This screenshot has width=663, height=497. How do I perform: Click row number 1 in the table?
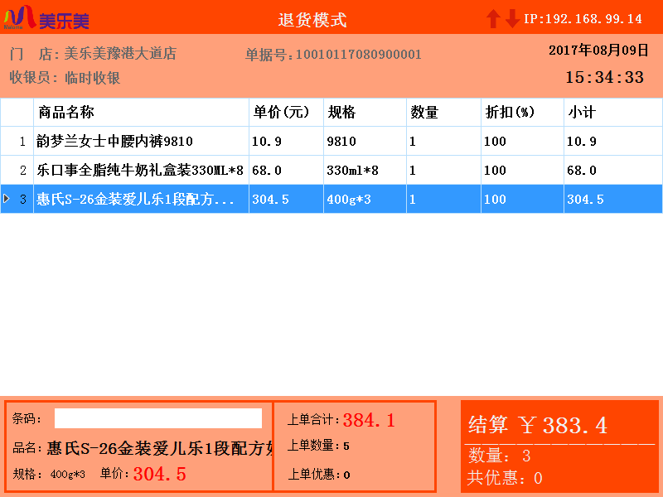pos(23,141)
